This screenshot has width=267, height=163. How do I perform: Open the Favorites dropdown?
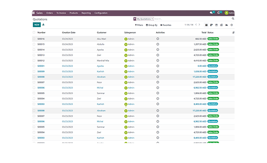[x=166, y=25]
